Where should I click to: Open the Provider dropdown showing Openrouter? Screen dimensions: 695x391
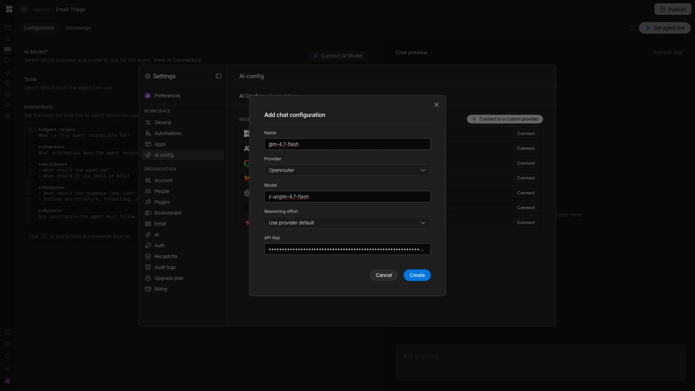pos(347,170)
